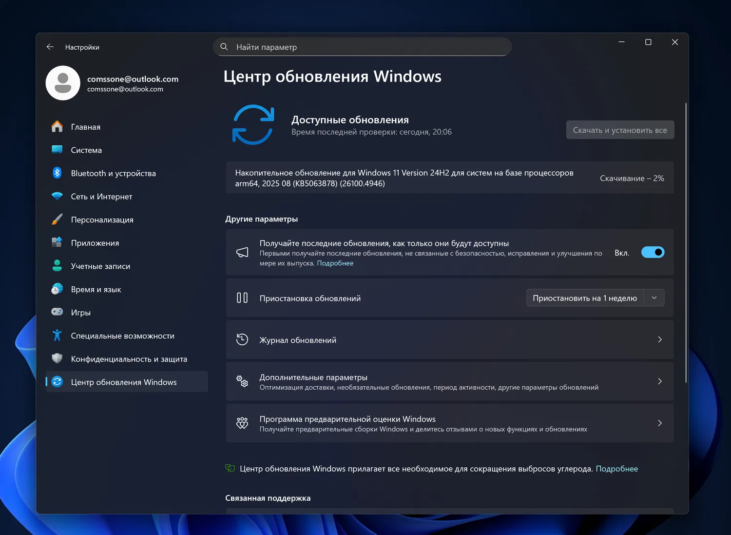Expand Дополнительные параметры with its chevron
Viewport: 731px width, 535px height.
tap(660, 381)
